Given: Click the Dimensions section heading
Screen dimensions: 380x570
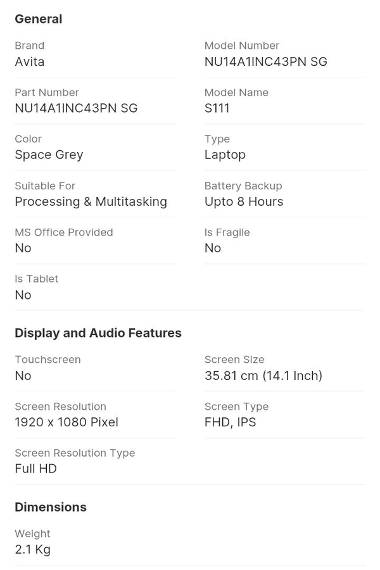Looking at the screenshot, I should 51,507.
